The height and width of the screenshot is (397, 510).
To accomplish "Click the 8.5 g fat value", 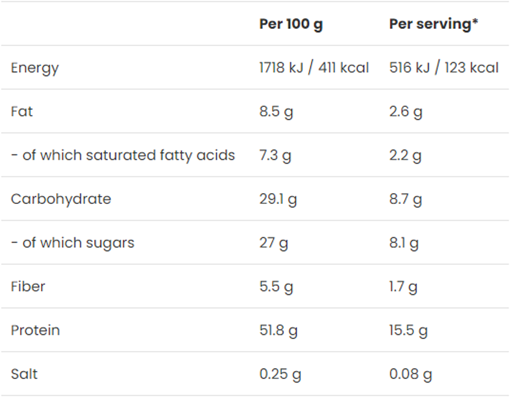I will click(276, 112).
